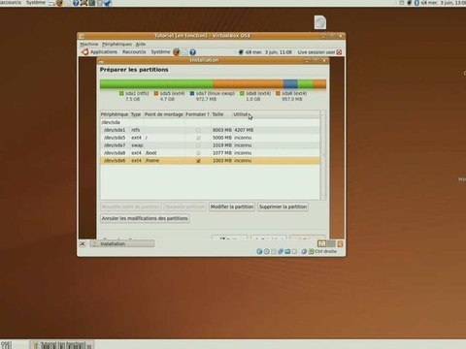This screenshot has width=466, height=349.
Task: Sort by Point de montage column
Action: (x=164, y=114)
